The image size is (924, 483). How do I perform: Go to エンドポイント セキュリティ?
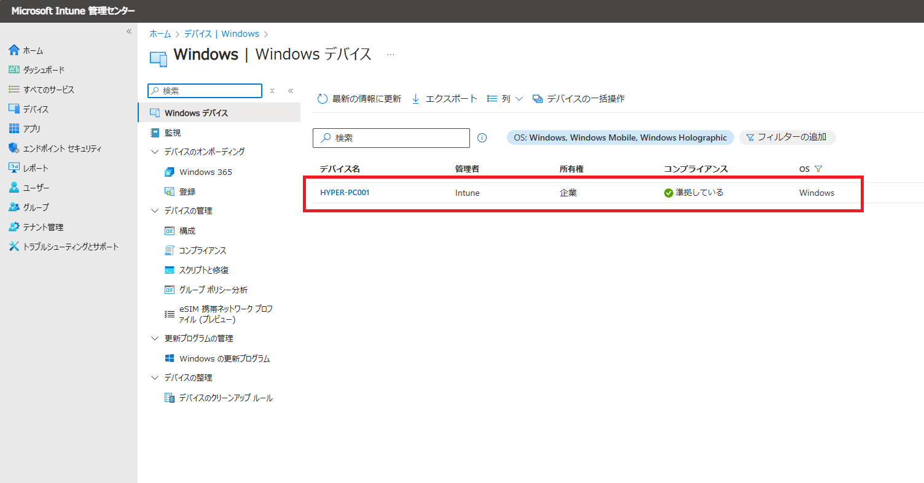coord(62,149)
